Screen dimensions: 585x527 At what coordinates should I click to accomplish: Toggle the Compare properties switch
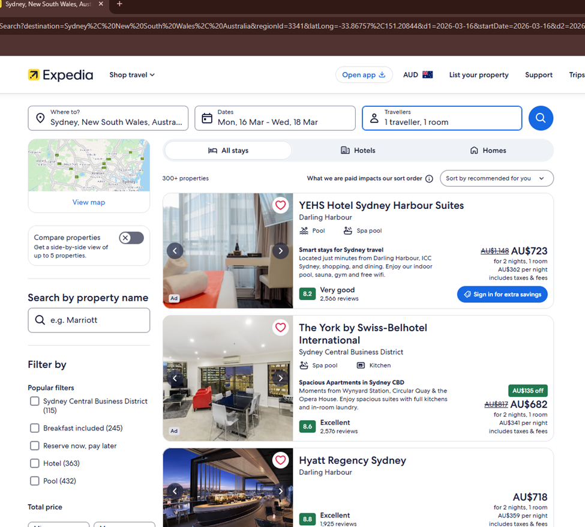[x=131, y=238]
